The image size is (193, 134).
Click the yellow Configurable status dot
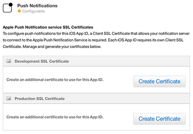19,11
